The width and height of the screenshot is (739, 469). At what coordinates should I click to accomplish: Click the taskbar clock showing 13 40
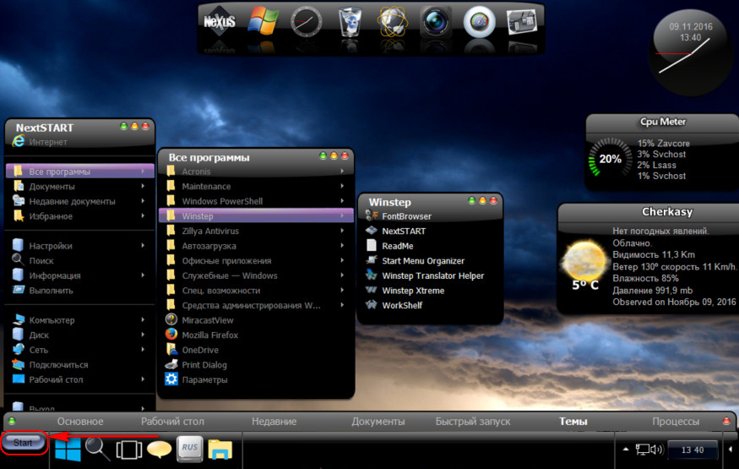tap(693, 450)
